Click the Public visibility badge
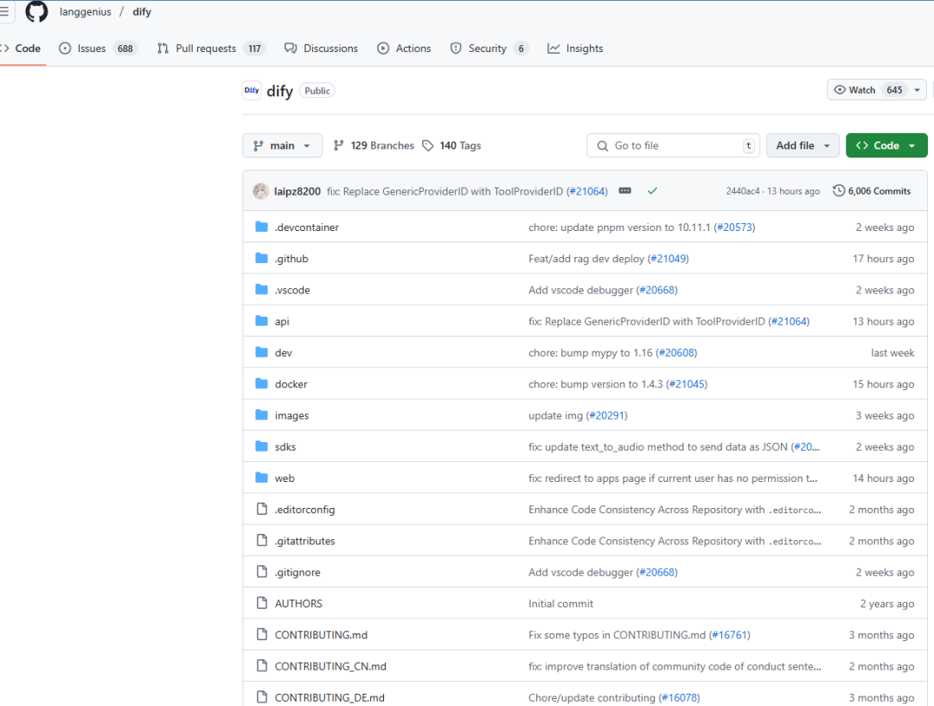The width and height of the screenshot is (934, 706). tap(317, 91)
